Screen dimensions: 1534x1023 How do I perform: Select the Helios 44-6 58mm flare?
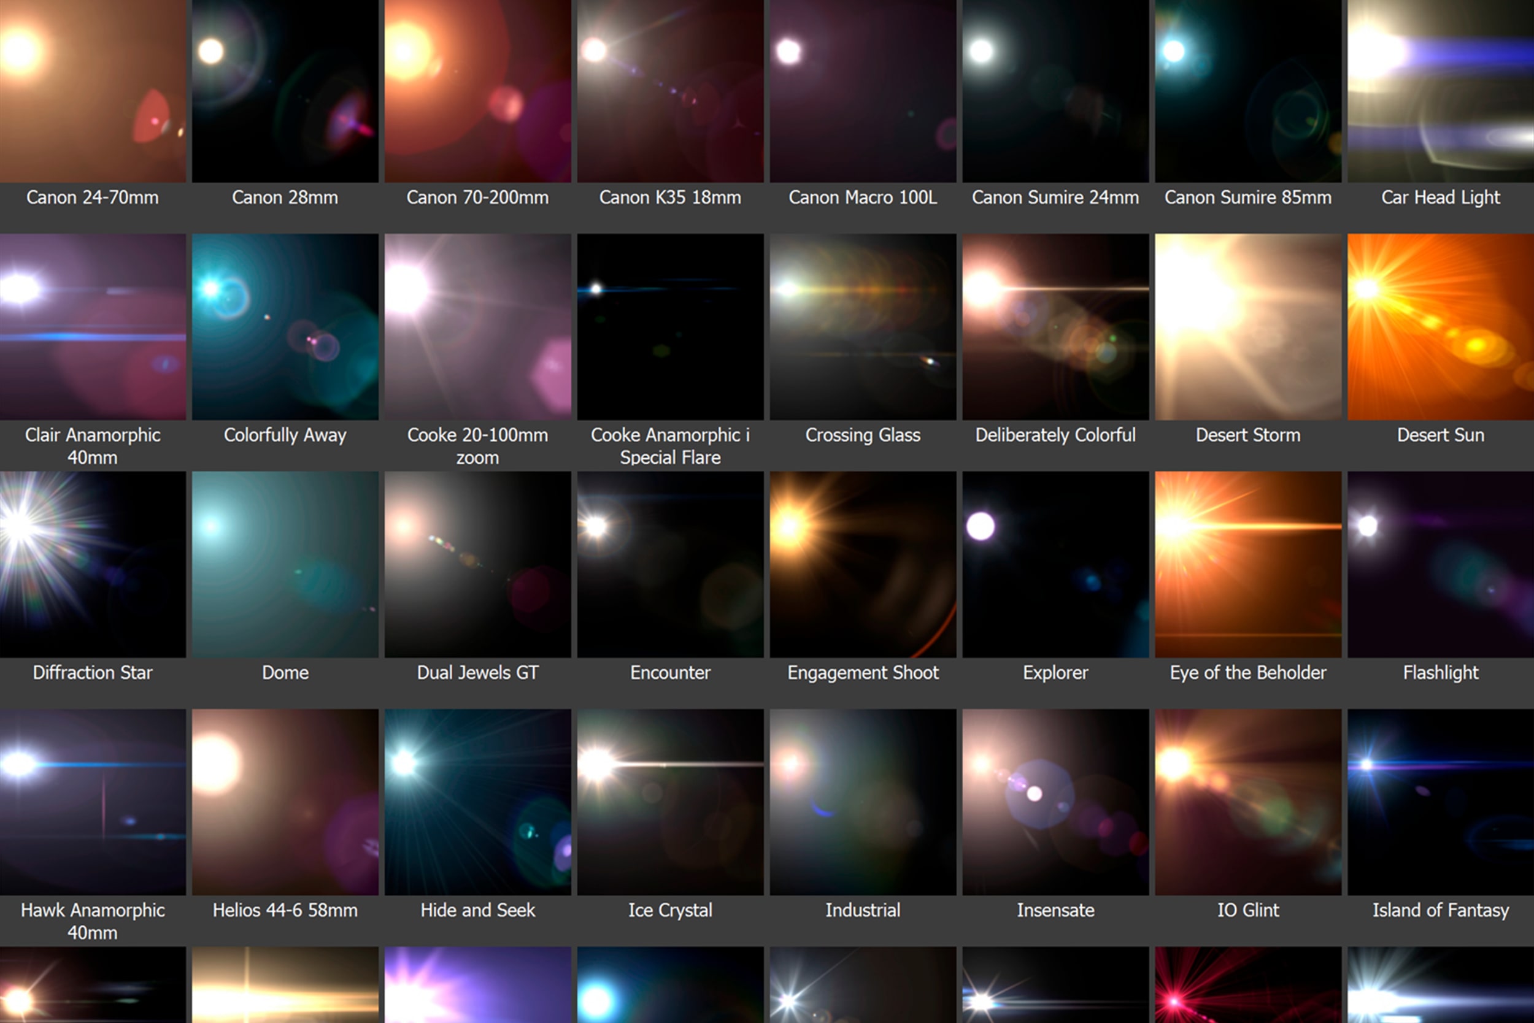285,801
